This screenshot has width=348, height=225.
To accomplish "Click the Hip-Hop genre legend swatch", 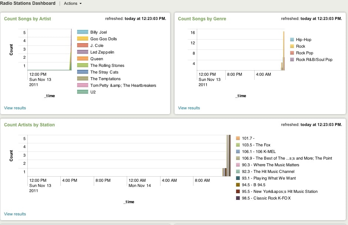I will (x=292, y=40).
